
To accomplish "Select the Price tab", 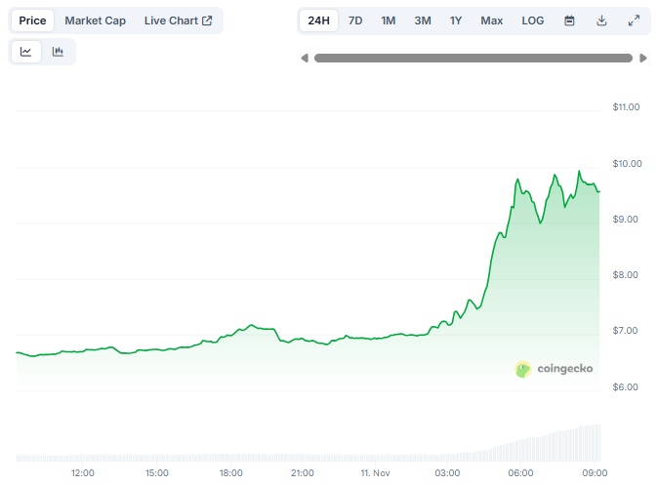I will point(32,20).
